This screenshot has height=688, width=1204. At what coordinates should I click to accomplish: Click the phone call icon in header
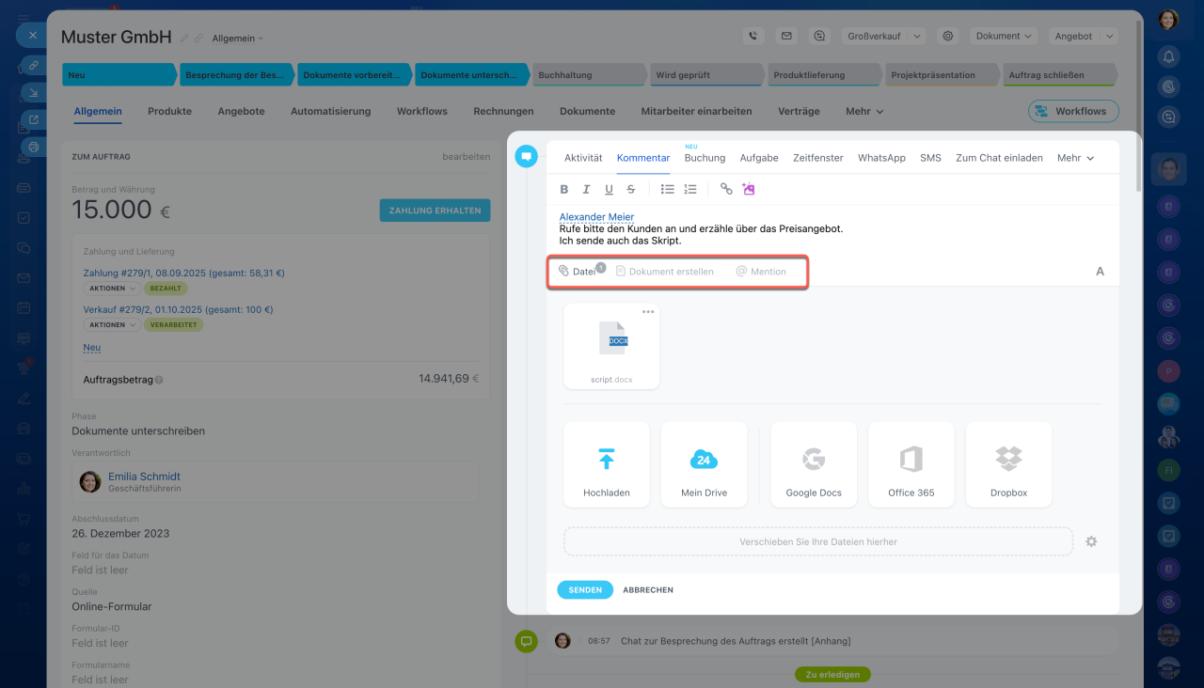[x=752, y=37]
